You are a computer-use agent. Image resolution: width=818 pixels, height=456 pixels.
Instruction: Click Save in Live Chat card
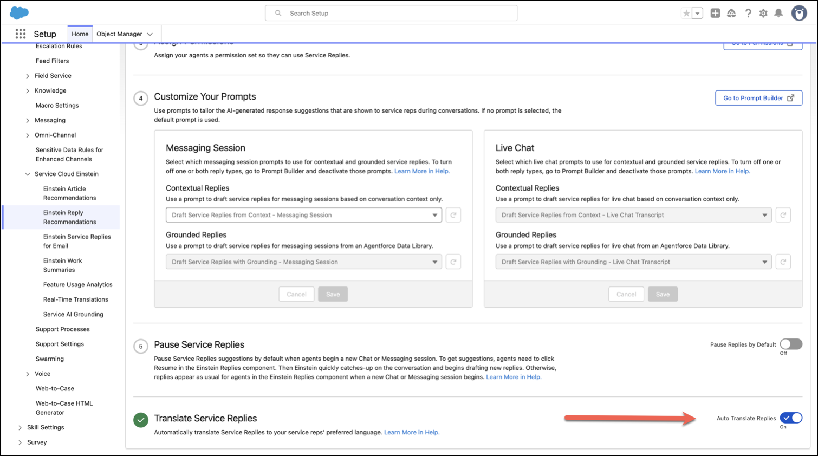coord(663,294)
